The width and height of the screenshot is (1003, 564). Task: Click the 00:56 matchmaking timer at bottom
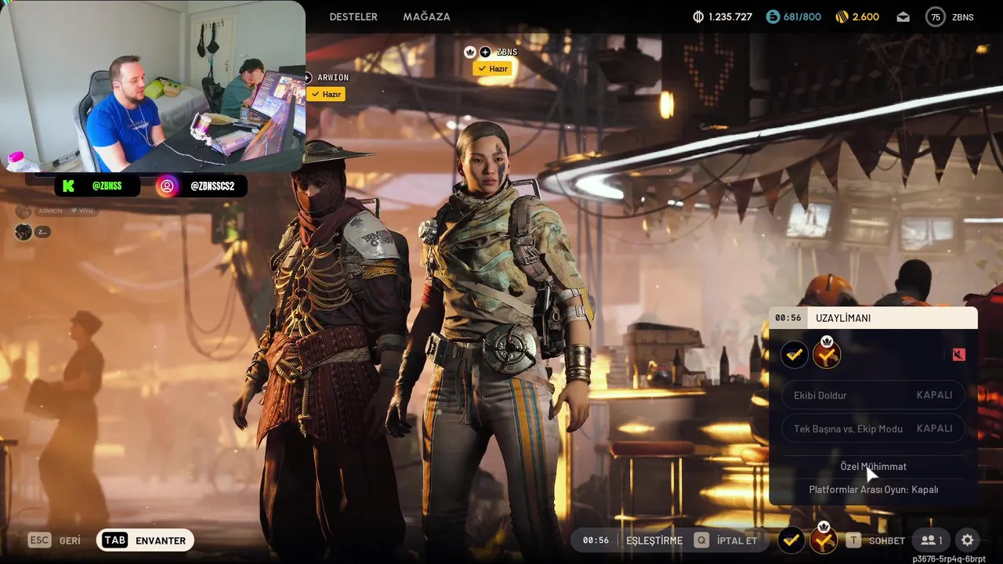[x=596, y=540]
